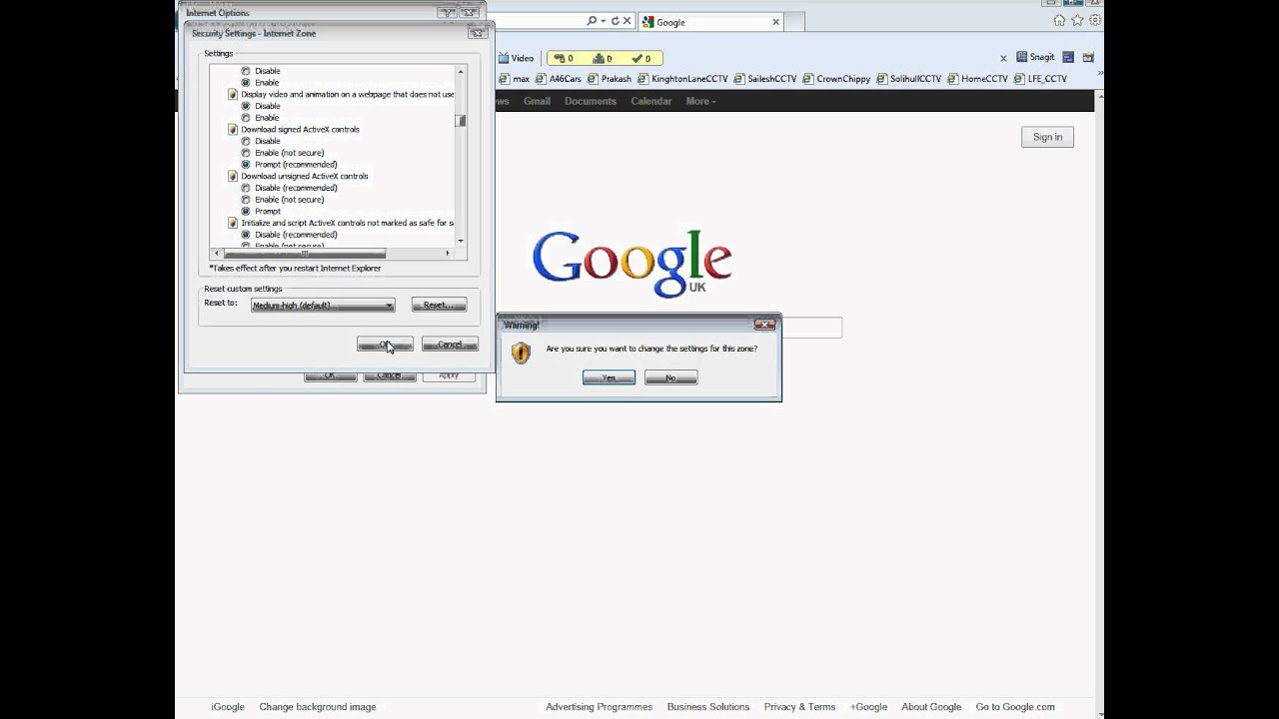
Task: Select Disable (recommended) under Download unsigned ActiveX
Action: point(246,188)
